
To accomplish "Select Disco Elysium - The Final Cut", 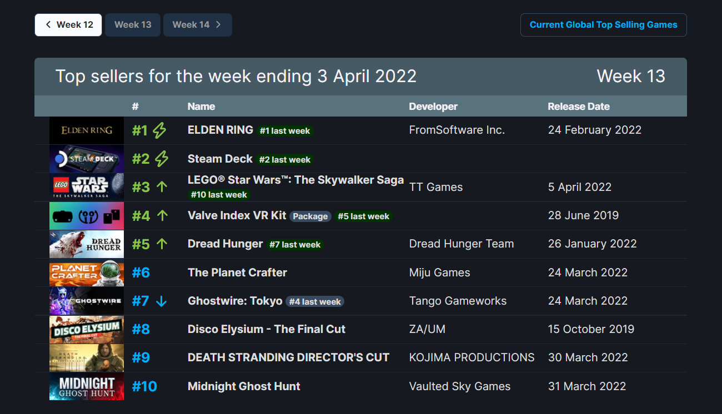I will 267,329.
